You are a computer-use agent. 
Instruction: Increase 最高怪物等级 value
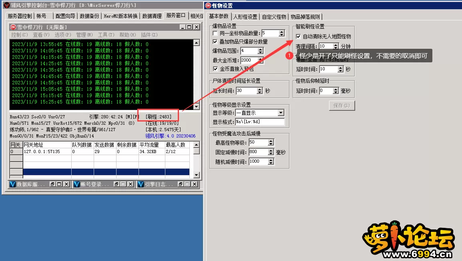(x=271, y=141)
